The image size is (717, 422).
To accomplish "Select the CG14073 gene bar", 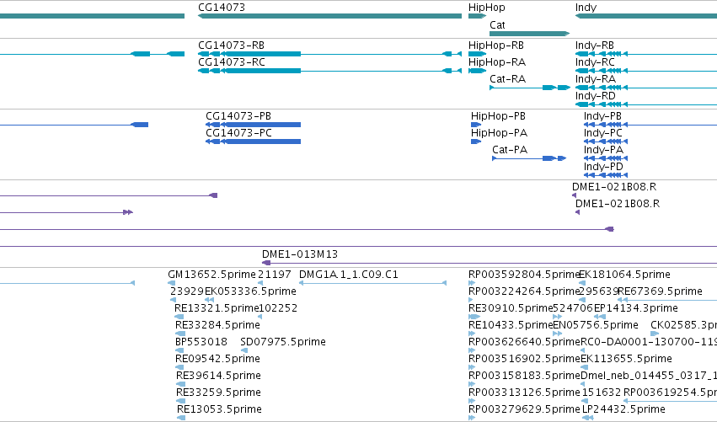I will tap(329, 16).
